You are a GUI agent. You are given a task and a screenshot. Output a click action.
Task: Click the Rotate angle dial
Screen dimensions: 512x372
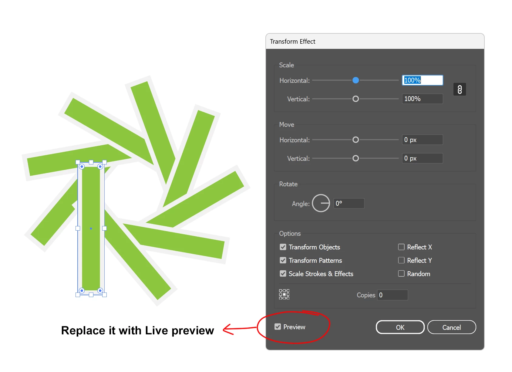pos(321,203)
